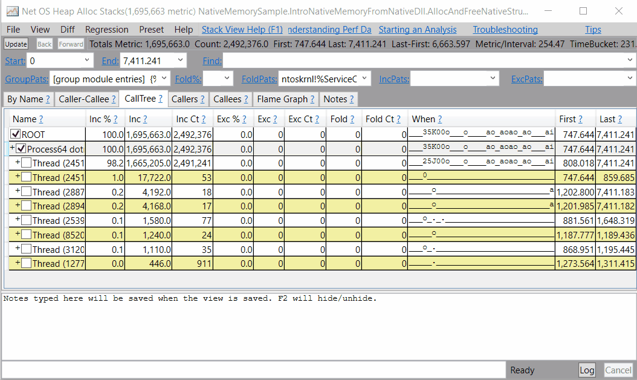
Task: Open the Stack View Help (F1) link
Action: coord(242,29)
